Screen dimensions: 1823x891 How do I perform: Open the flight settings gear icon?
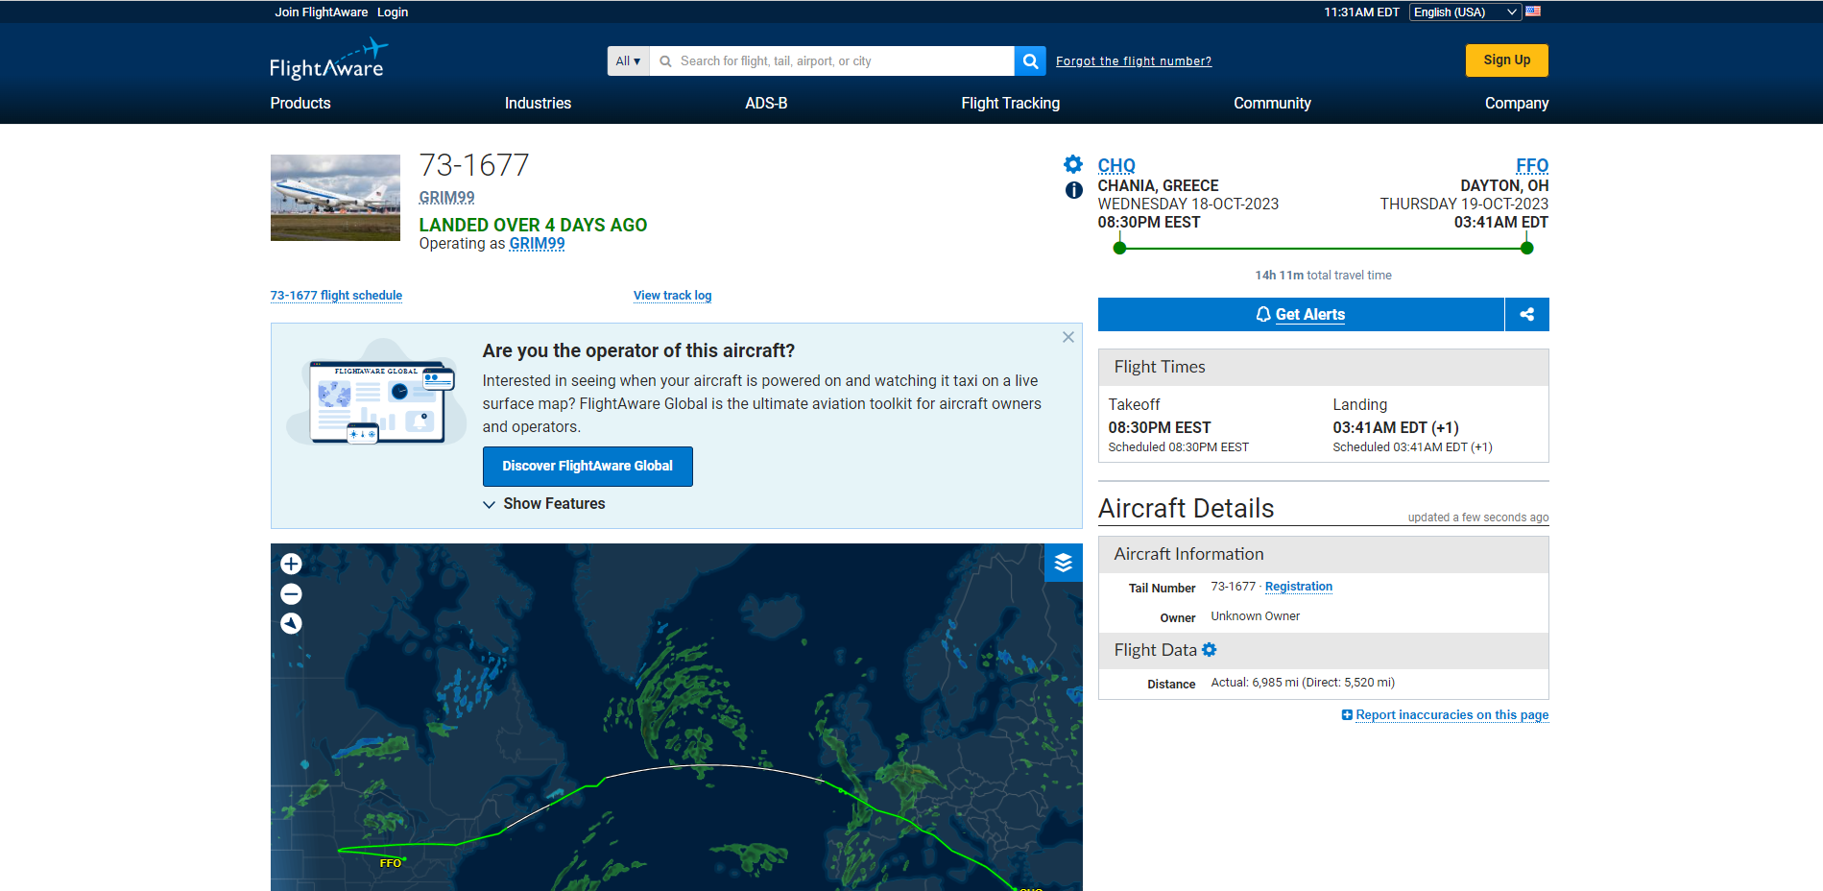coord(1073,164)
